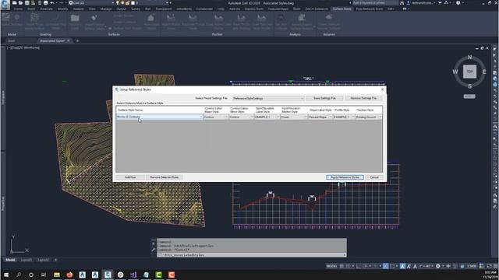
Task: Click the MODEL space button in status bar
Action: (331, 266)
